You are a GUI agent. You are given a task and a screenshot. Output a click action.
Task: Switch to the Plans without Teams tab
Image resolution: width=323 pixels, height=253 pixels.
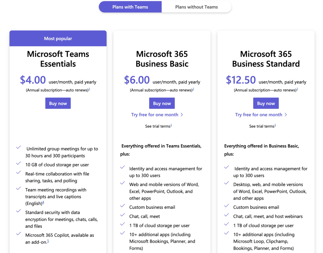coord(196,7)
